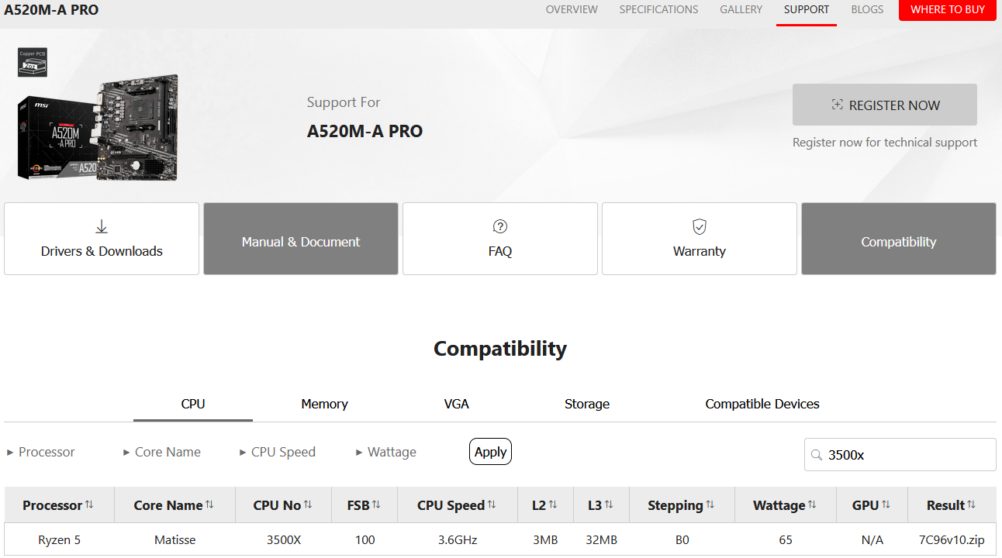Image resolution: width=1002 pixels, height=558 pixels.
Task: Open the Blogs page
Action: click(867, 9)
